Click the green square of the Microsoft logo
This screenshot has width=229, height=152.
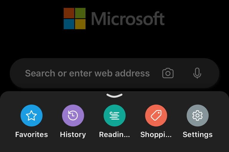click(80, 13)
